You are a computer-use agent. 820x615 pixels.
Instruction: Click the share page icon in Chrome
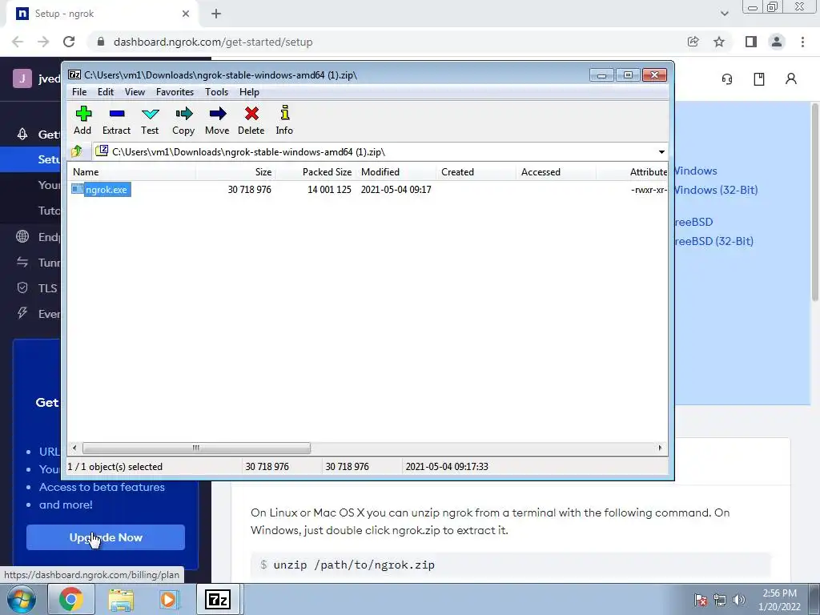point(693,42)
